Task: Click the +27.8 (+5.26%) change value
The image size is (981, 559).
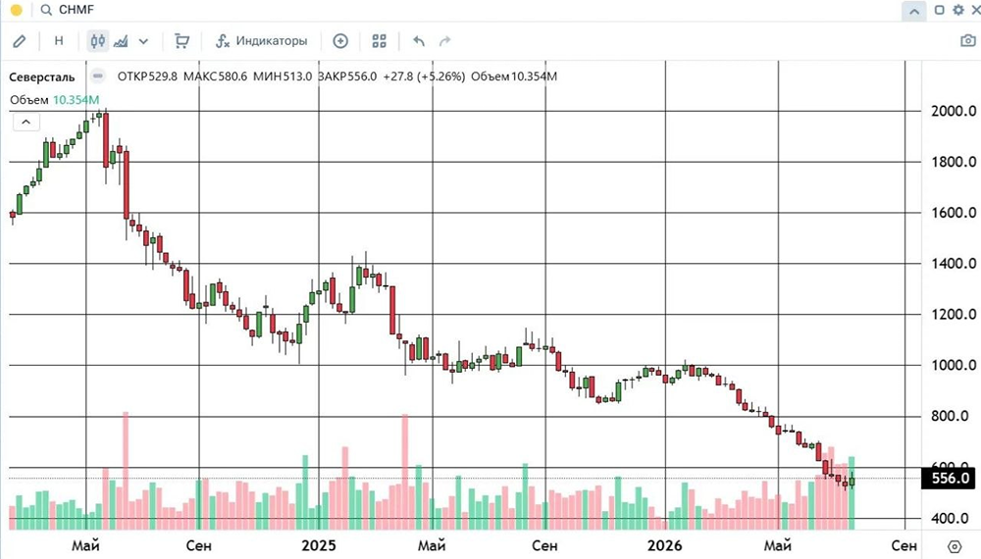Action: coord(424,76)
